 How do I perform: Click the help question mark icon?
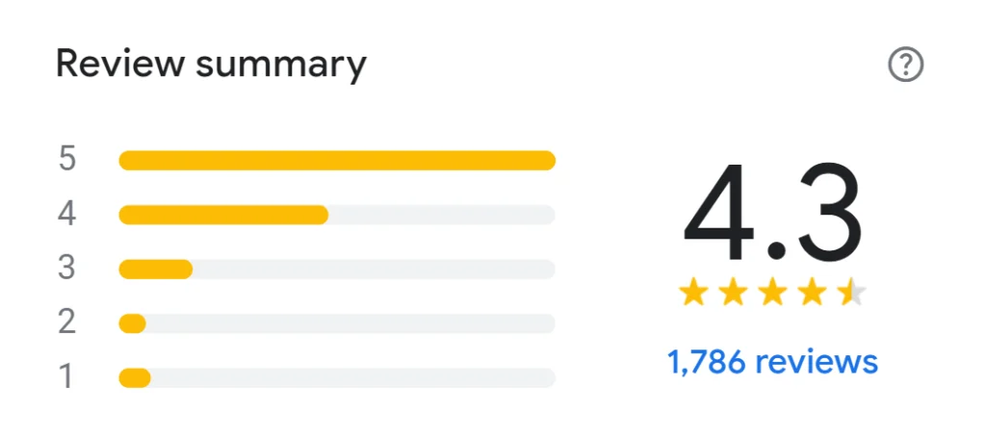point(905,65)
